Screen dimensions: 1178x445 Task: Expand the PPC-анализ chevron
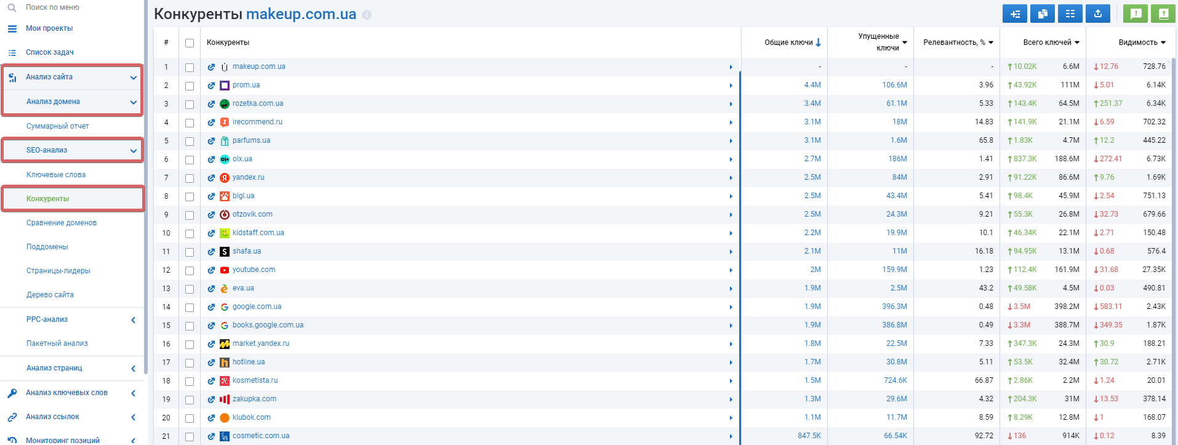(x=134, y=320)
